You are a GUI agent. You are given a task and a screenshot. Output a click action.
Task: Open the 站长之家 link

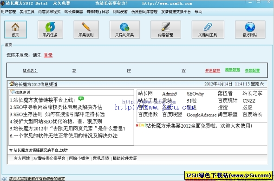point(252,93)
